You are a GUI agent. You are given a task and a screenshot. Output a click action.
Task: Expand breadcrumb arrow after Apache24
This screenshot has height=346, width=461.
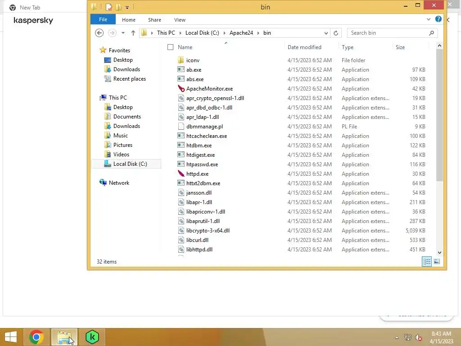pos(258,33)
